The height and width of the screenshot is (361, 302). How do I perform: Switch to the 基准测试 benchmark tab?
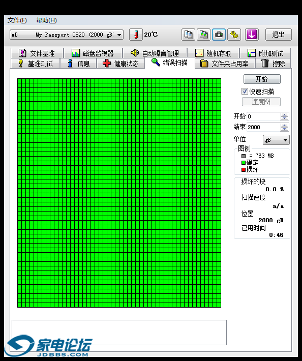(x=35, y=64)
